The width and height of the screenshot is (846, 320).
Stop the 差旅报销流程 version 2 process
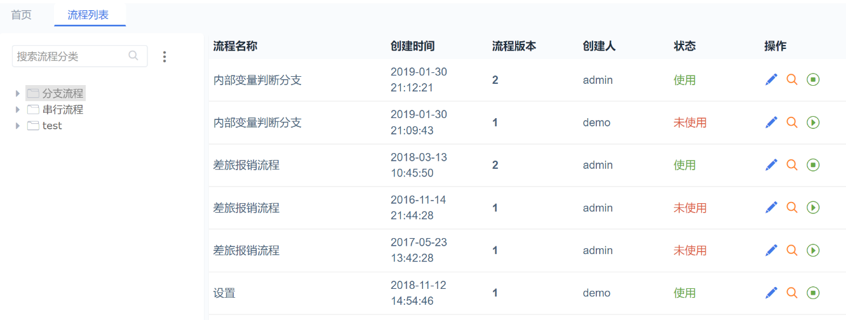click(813, 164)
